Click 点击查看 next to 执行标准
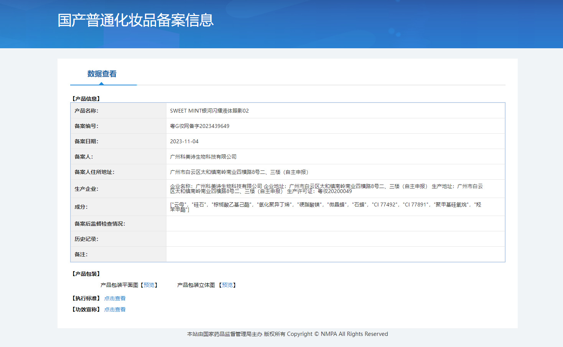This screenshot has width=563, height=347. tap(115, 298)
